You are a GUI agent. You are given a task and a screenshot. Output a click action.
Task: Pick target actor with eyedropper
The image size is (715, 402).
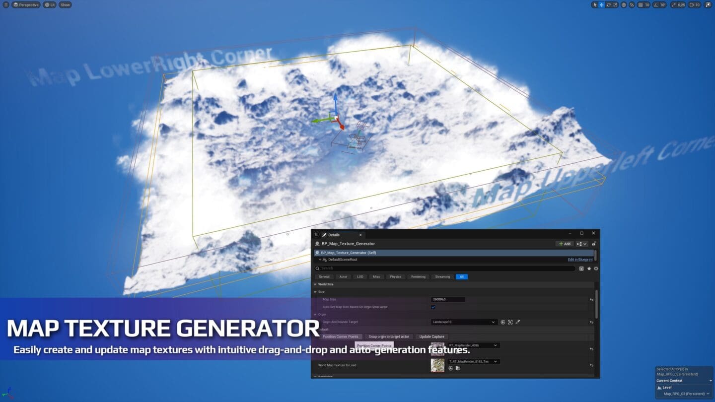[517, 322]
